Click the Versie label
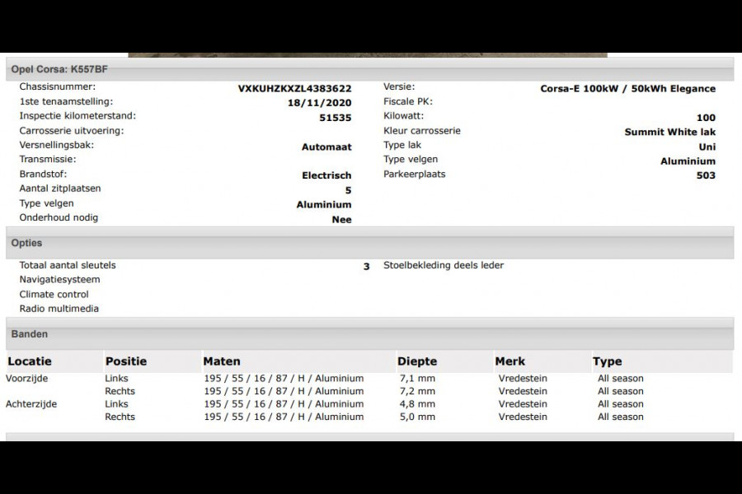Screen dimensions: 742x494 pos(399,86)
